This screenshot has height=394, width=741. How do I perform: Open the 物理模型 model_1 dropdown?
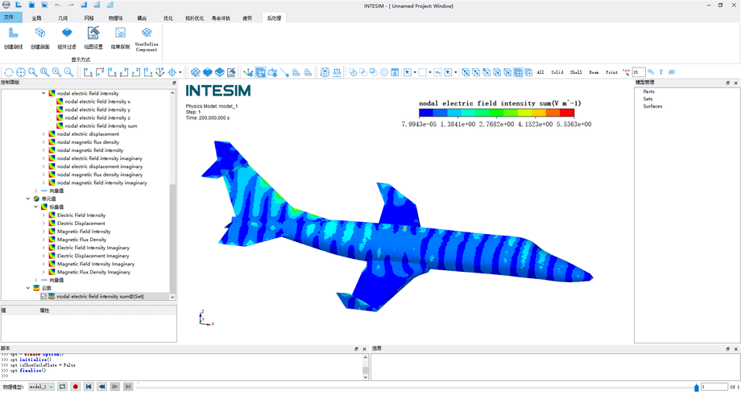[41, 387]
